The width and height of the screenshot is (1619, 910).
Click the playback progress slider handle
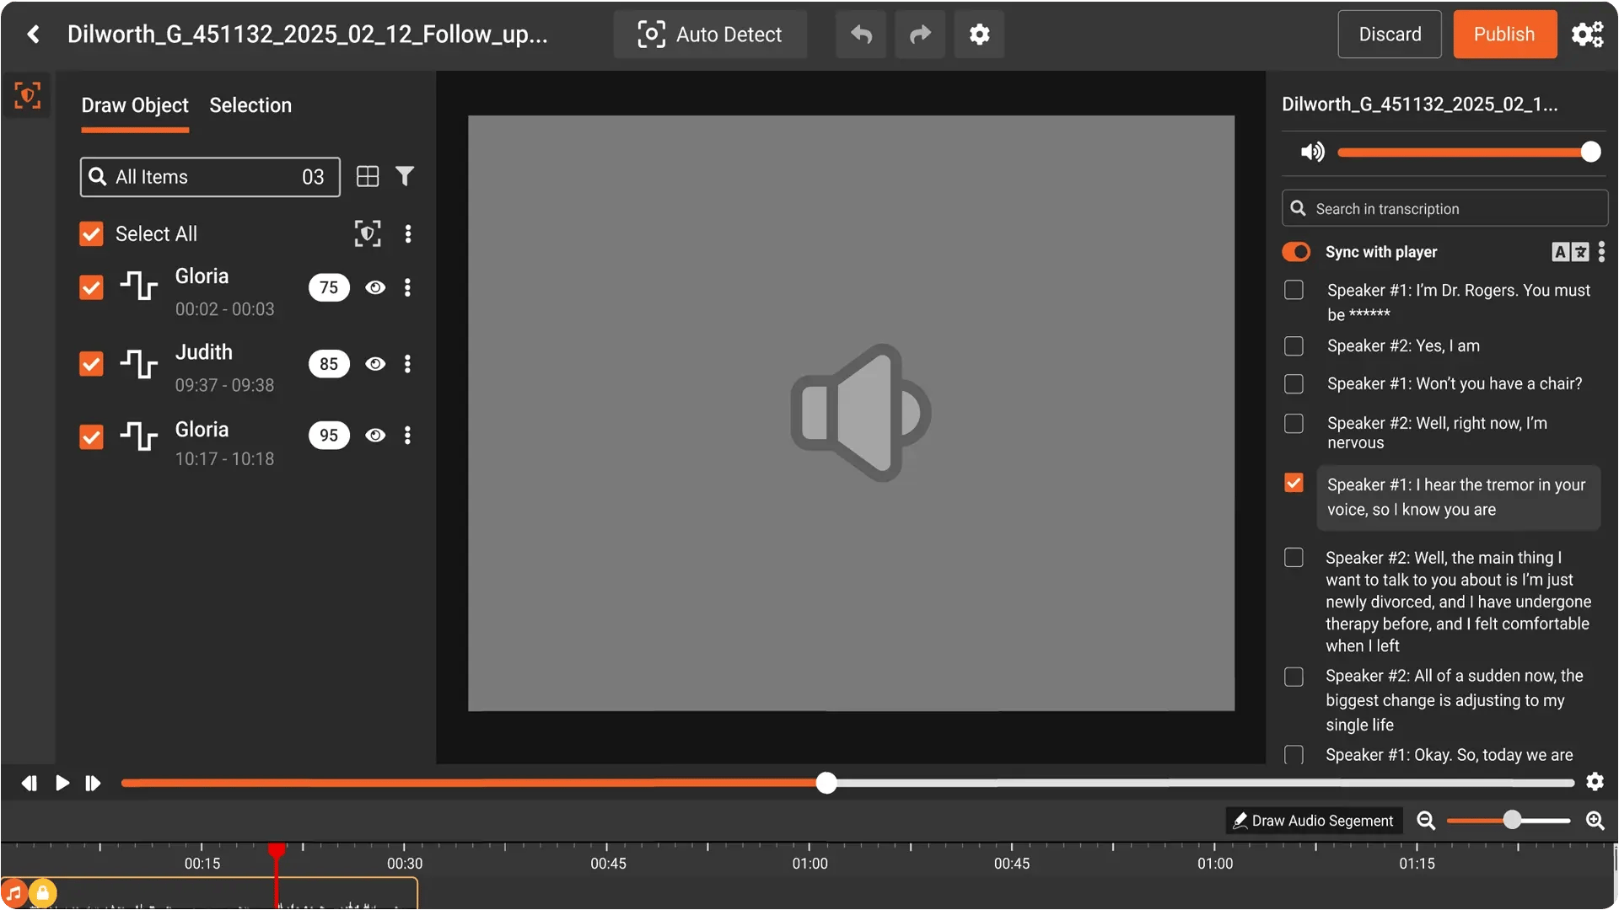click(826, 783)
